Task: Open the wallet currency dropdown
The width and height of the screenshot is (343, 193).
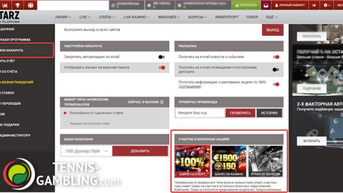Action: pyautogui.click(x=86, y=151)
